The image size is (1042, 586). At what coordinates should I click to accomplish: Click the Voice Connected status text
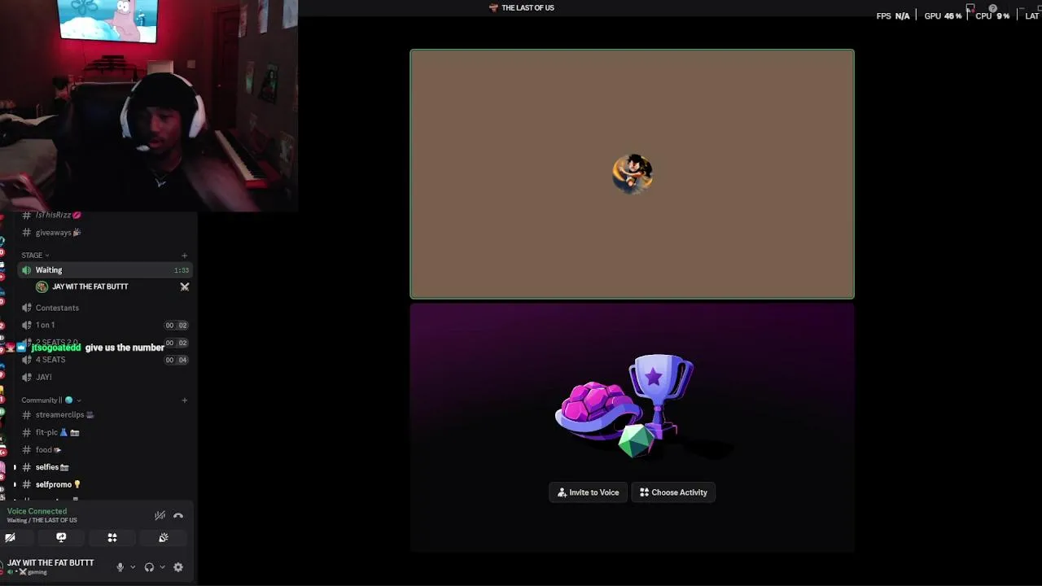click(37, 511)
